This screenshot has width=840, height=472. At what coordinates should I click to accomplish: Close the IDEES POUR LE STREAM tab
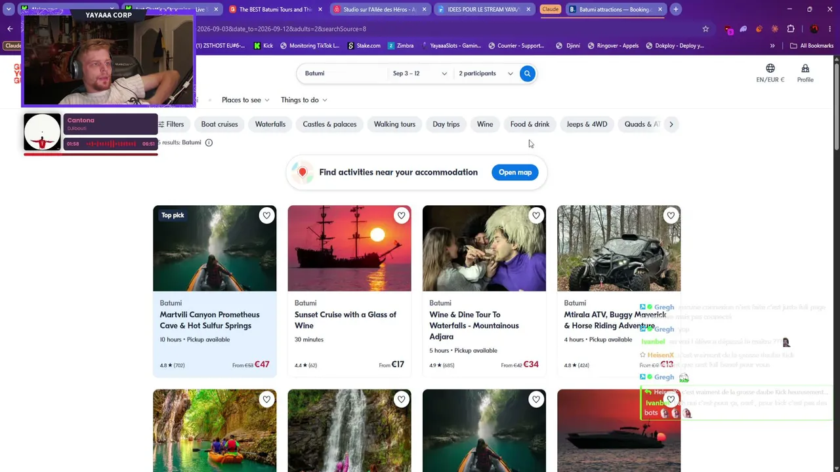(x=528, y=9)
